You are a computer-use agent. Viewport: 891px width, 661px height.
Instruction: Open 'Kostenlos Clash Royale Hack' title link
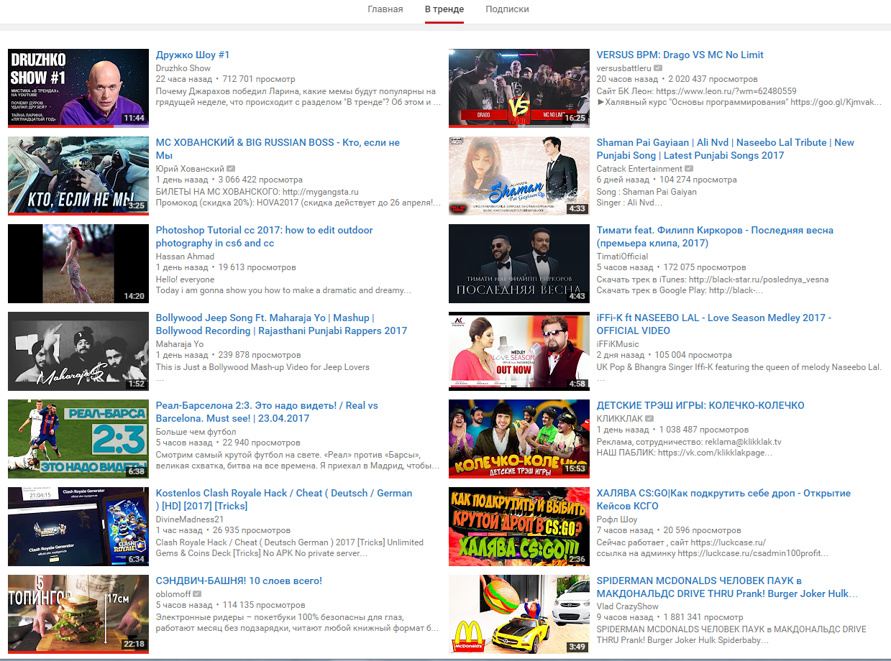coord(284,499)
